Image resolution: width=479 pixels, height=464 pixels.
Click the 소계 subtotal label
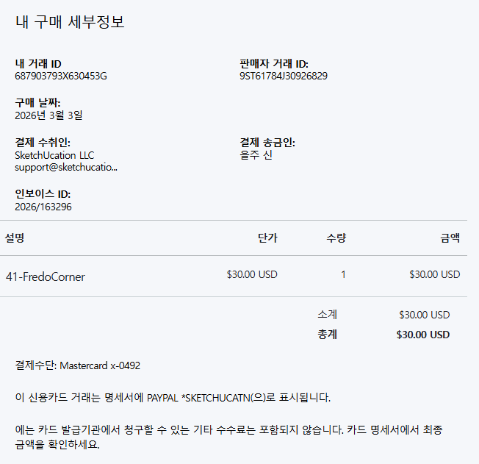click(327, 315)
